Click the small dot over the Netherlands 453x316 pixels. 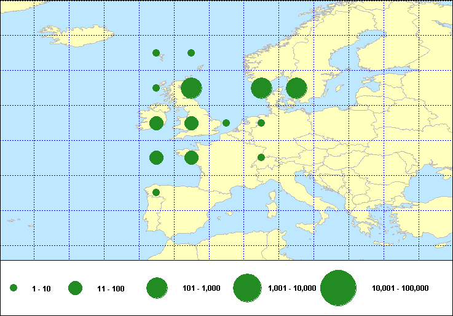(x=261, y=123)
